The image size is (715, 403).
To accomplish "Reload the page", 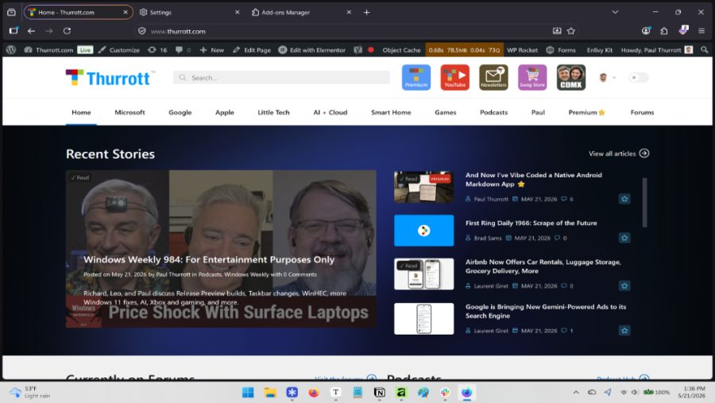I will (x=67, y=31).
